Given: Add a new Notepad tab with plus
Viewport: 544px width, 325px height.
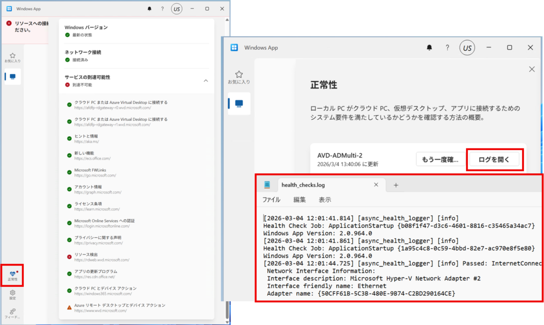Looking at the screenshot, I should [396, 185].
